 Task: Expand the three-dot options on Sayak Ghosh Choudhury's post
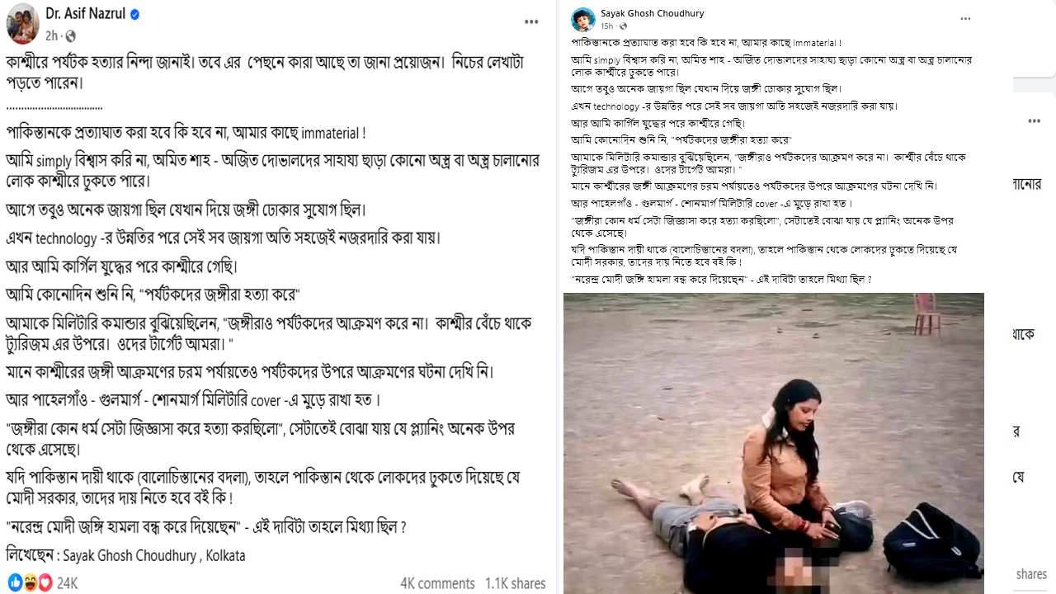(964, 19)
